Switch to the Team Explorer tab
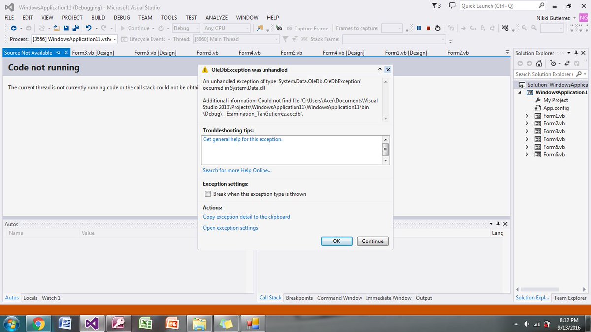The width and height of the screenshot is (591, 332). pos(570,298)
